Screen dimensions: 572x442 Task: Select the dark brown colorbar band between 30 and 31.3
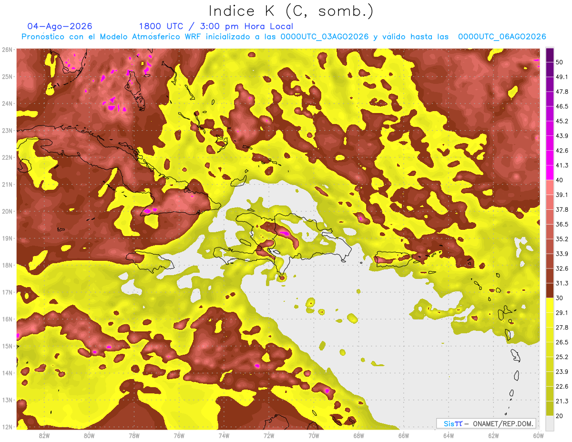click(550, 290)
